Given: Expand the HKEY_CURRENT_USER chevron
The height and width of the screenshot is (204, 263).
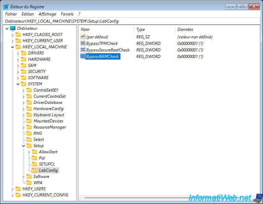Looking at the screenshot, I should tap(13, 41).
